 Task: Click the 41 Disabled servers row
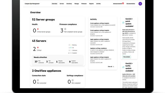click(73, 53)
